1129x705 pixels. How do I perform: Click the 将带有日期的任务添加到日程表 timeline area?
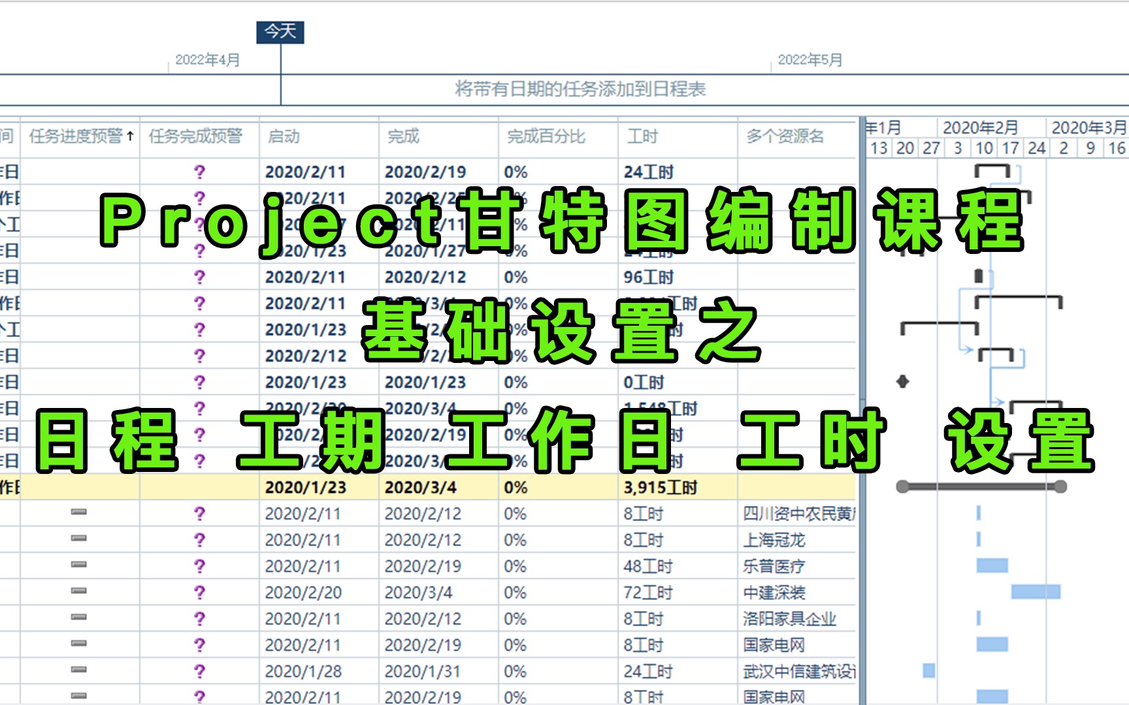pyautogui.click(x=580, y=89)
